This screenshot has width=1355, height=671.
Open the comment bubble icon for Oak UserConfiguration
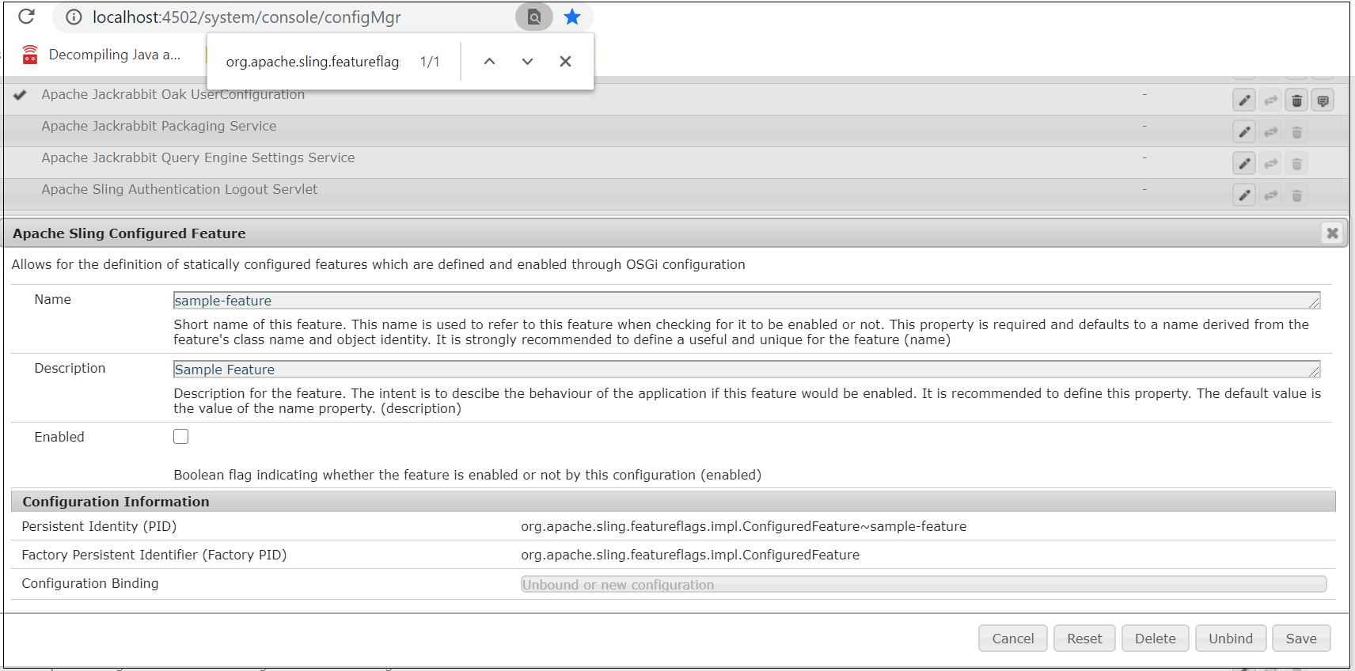click(x=1323, y=100)
